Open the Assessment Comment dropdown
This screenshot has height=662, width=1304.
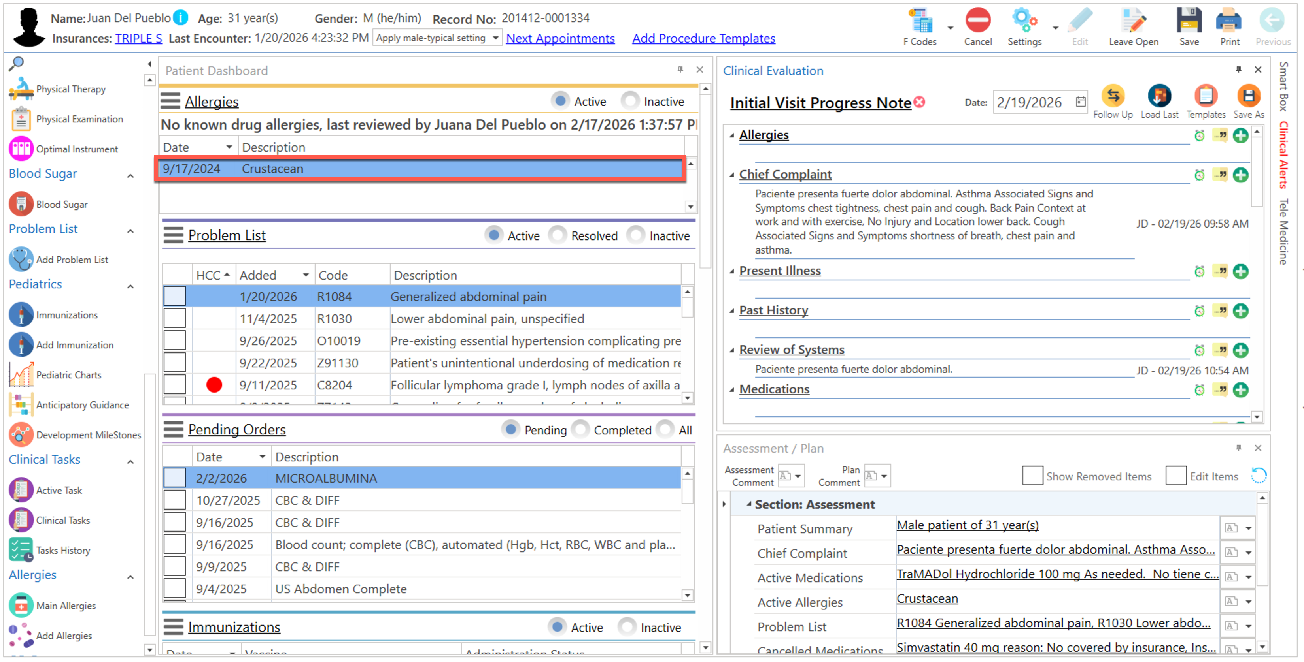[x=797, y=476]
